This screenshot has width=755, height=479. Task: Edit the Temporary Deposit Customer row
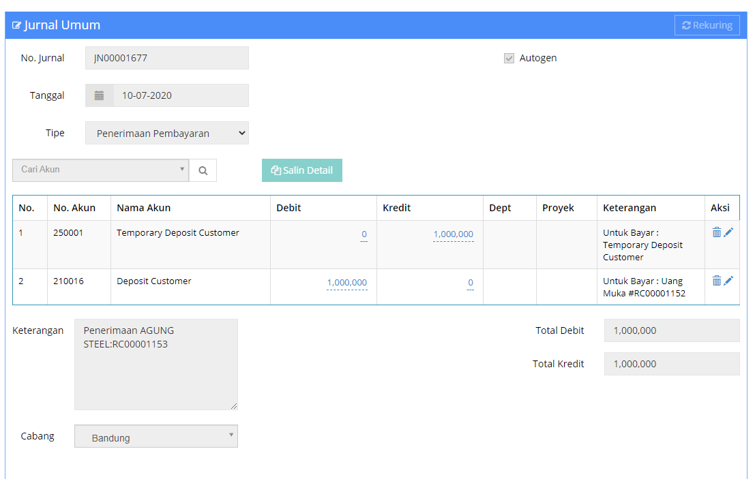coord(728,232)
